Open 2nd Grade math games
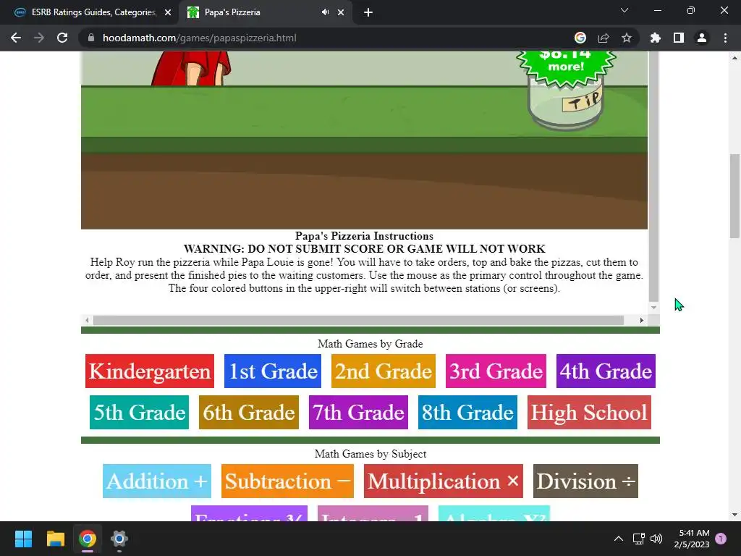The height and width of the screenshot is (556, 741). pos(384,371)
